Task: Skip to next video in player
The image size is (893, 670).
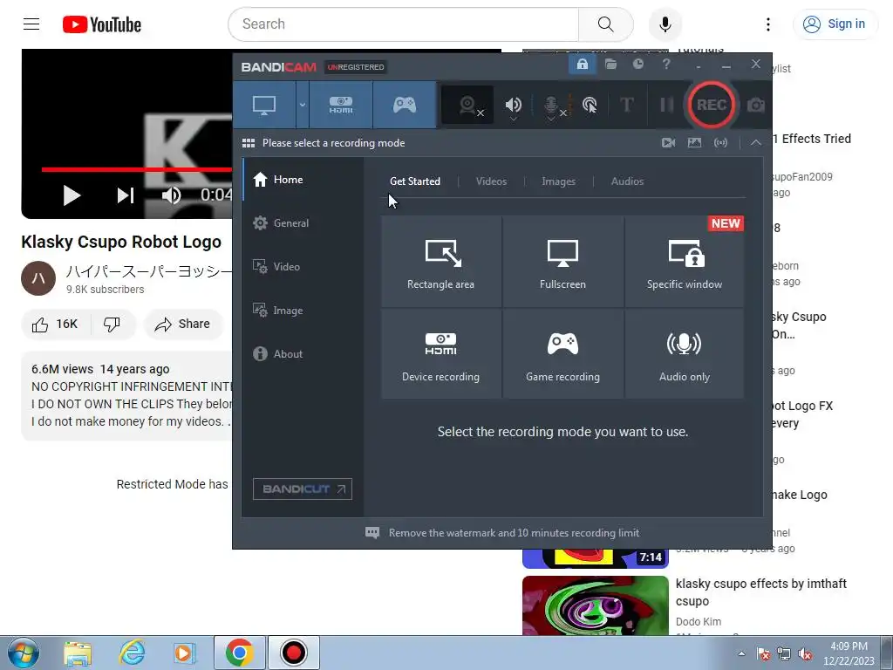Action: [x=126, y=195]
